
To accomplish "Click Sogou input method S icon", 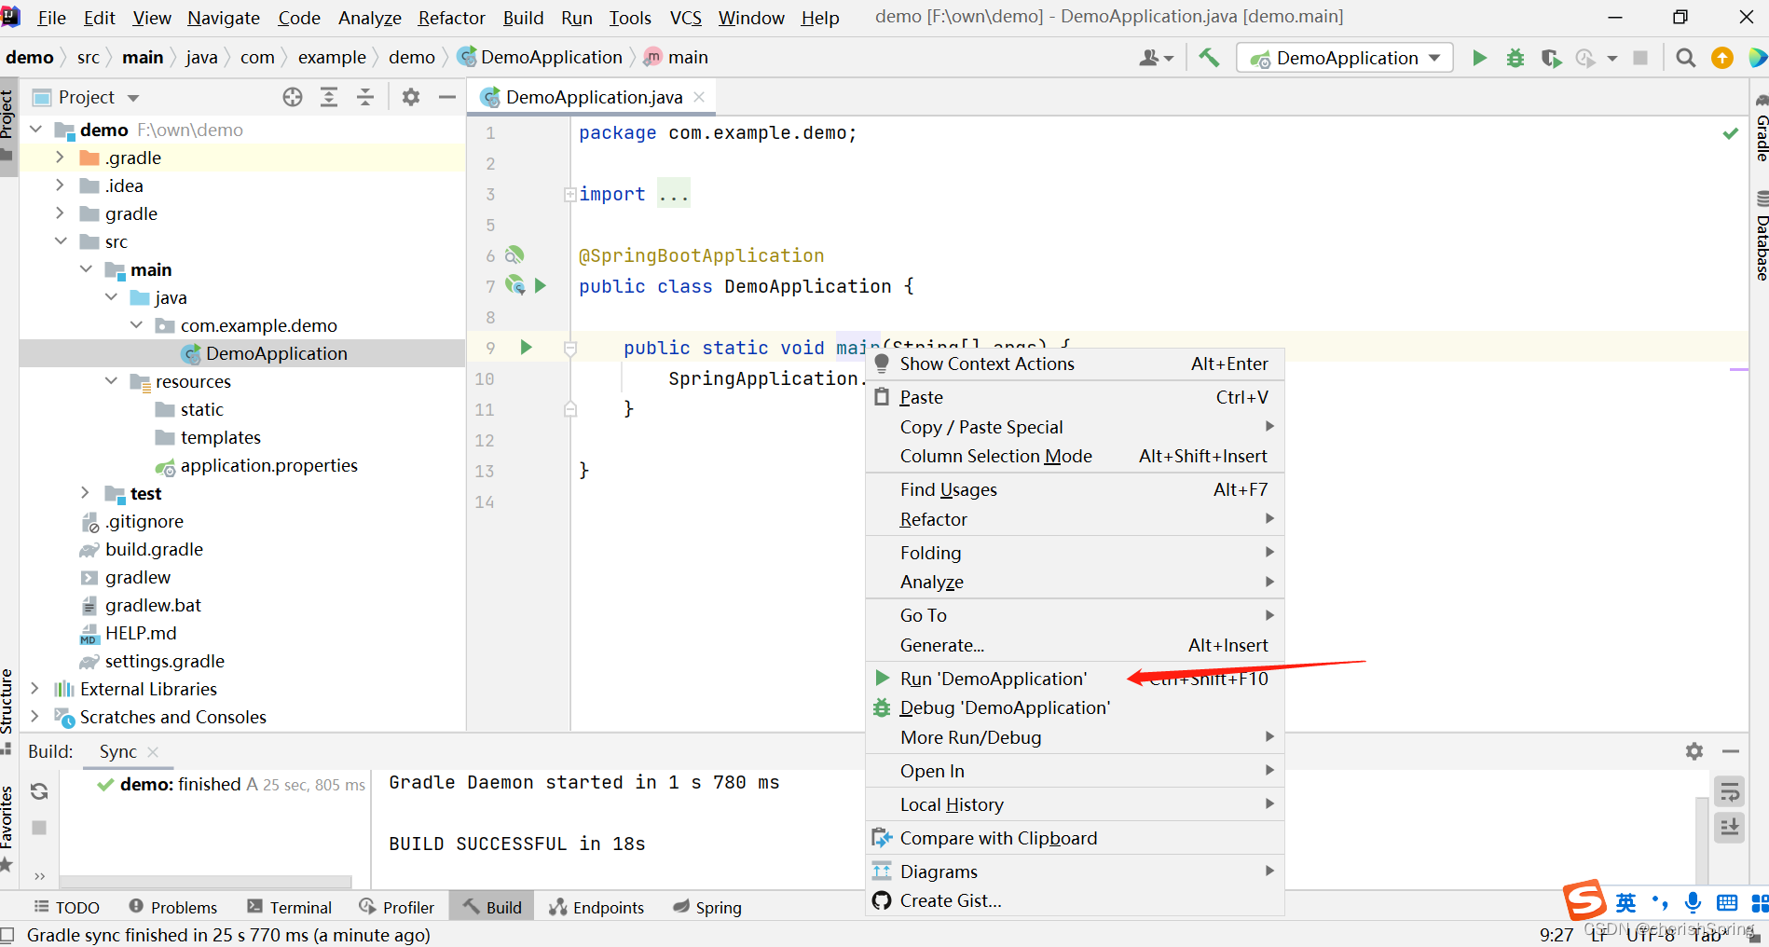I will pyautogui.click(x=1584, y=900).
